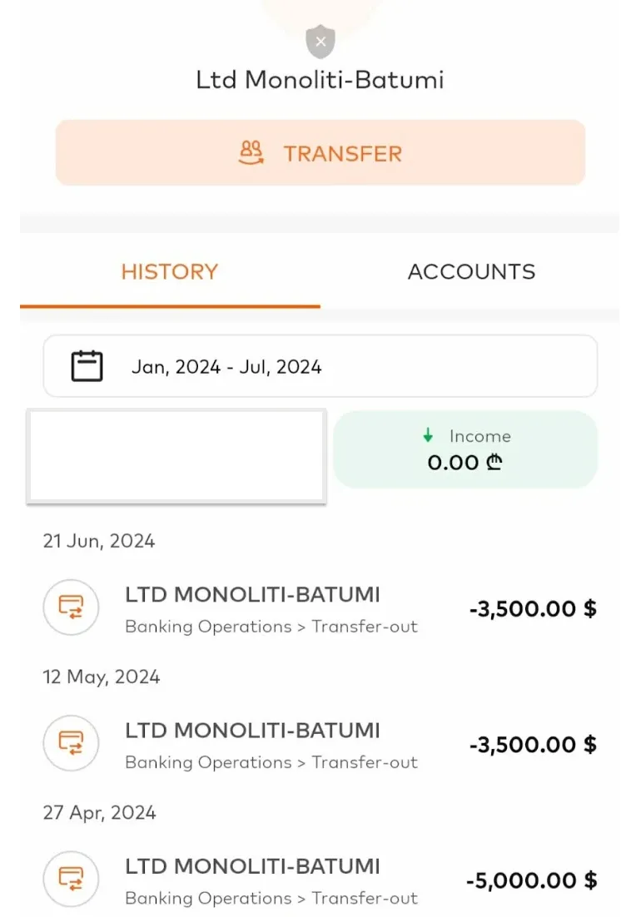Open the Jan, 2024 - Jul, 2024 date range

pyautogui.click(x=226, y=367)
